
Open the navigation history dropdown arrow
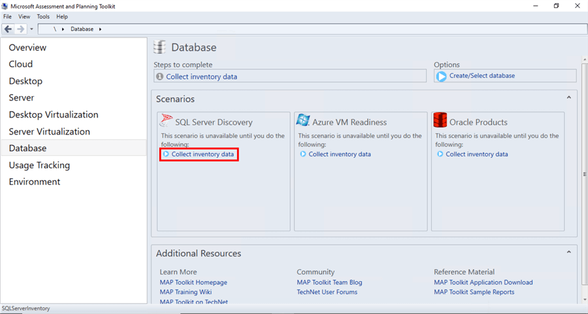click(31, 29)
